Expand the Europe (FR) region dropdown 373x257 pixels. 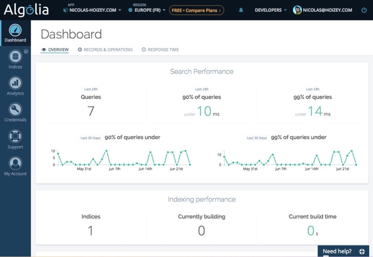[x=147, y=10]
